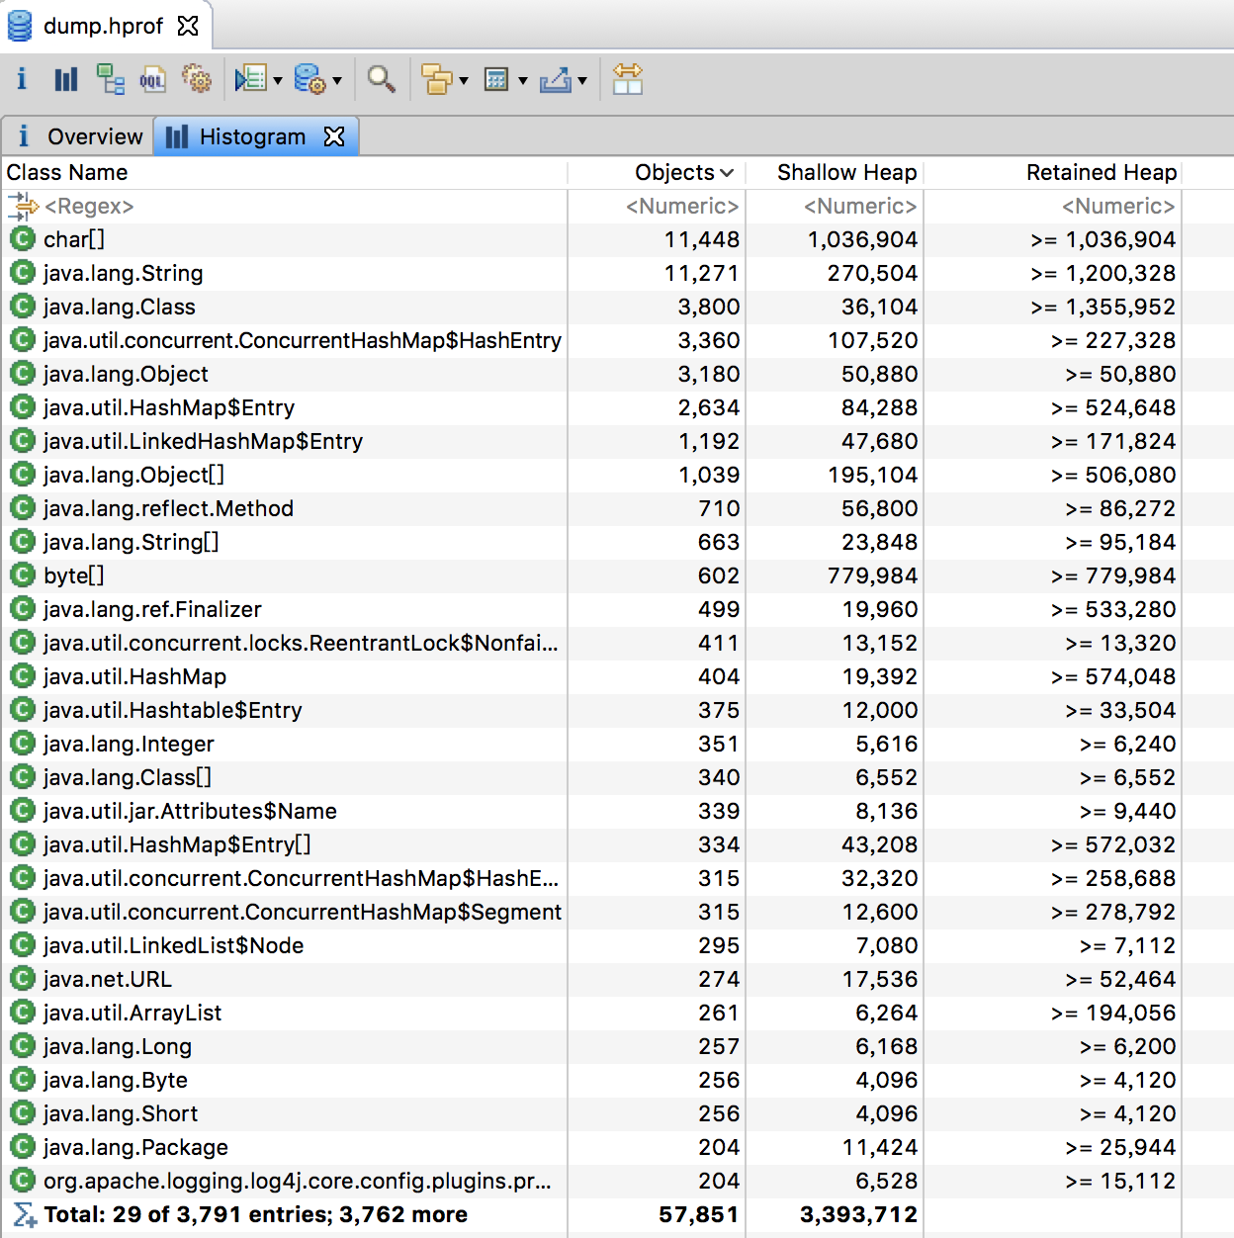The width and height of the screenshot is (1234, 1238).
Task: Close the Histogram tab
Action: point(335,136)
